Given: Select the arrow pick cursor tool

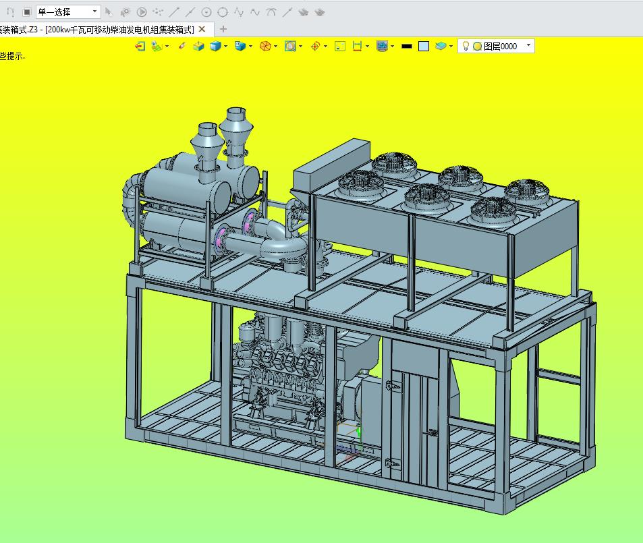Looking at the screenshot, I should click(109, 12).
